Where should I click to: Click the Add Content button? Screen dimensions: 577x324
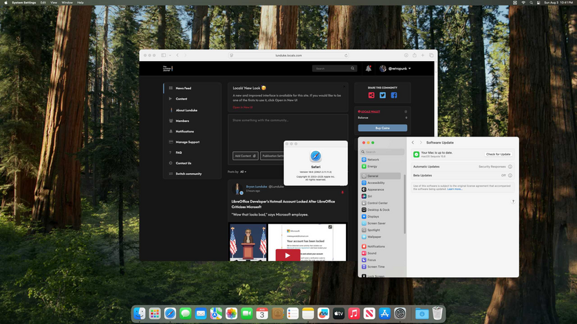tap(246, 156)
